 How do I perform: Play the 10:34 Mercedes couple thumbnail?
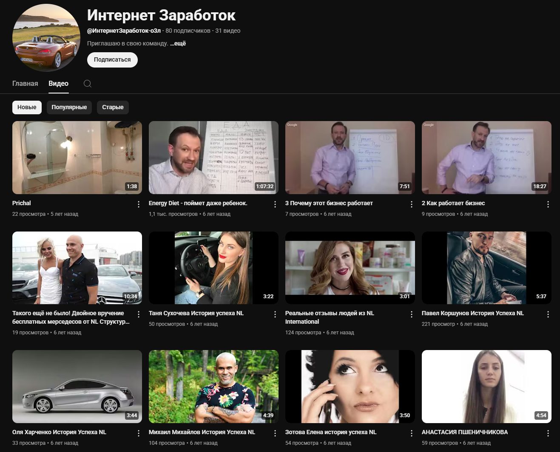(77, 268)
